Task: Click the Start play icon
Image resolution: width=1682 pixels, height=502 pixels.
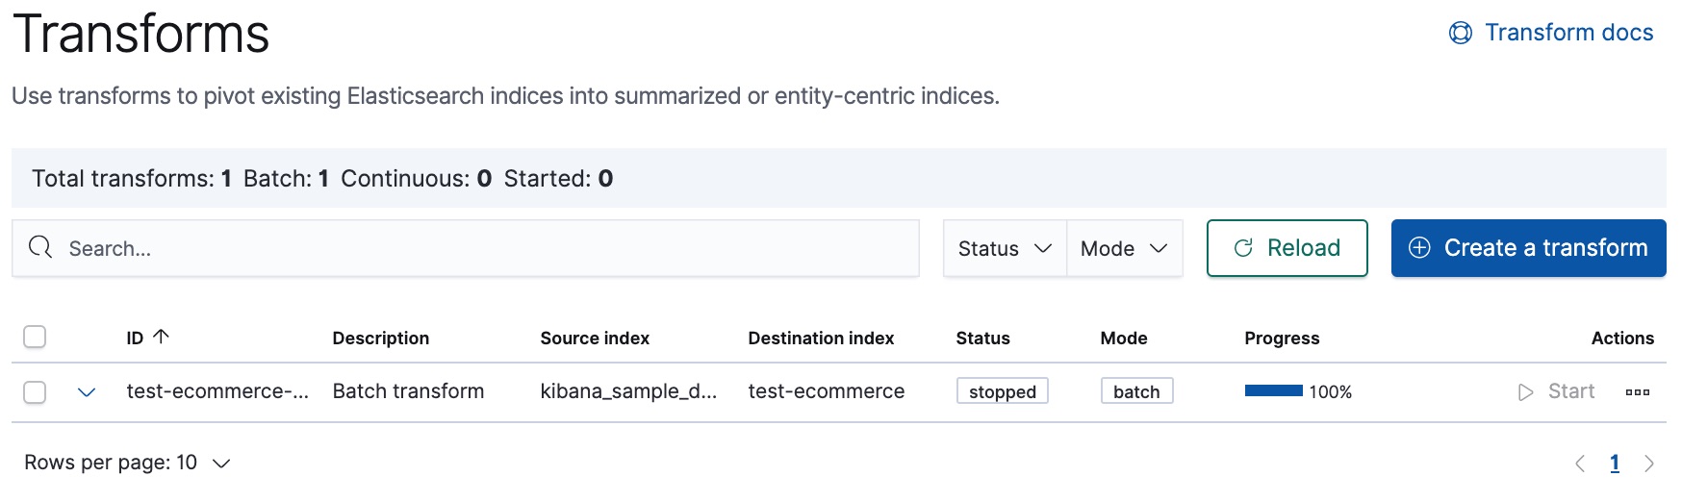Action: click(x=1525, y=392)
